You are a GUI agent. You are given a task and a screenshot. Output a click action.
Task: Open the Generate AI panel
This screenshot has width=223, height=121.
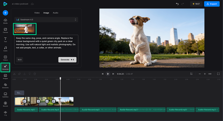pyautogui.click(x=5, y=67)
